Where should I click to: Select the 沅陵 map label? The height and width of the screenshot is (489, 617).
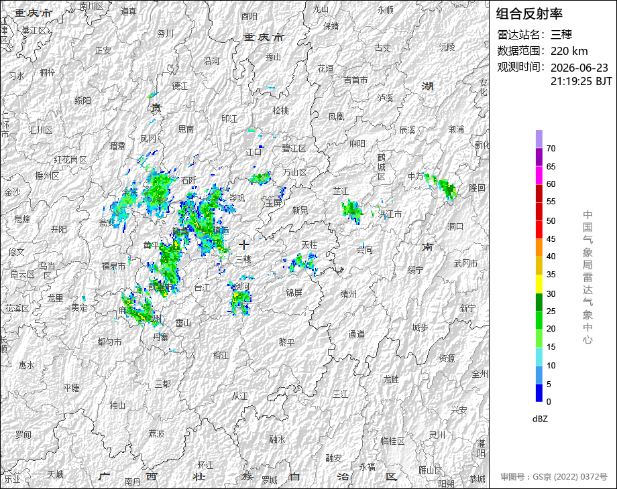447,47
